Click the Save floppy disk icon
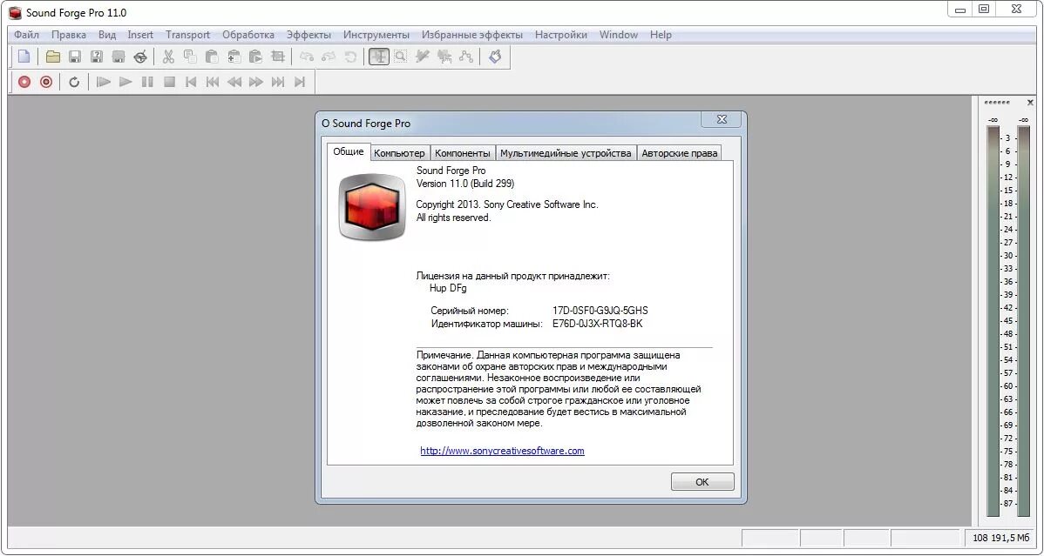 click(75, 57)
